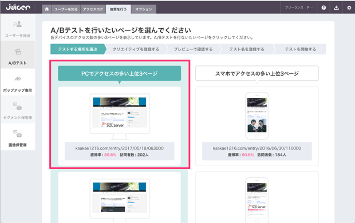Open 画像保管庫 in sidebar
The height and width of the screenshot is (223, 355).
18,137
